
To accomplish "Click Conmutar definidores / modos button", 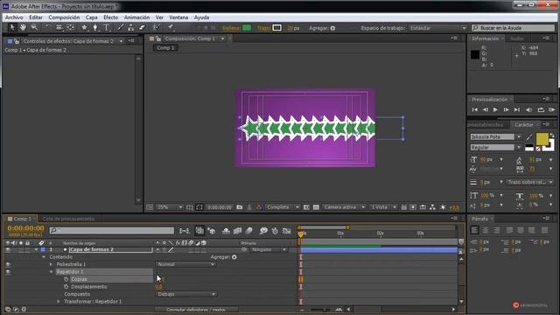I will (196, 310).
